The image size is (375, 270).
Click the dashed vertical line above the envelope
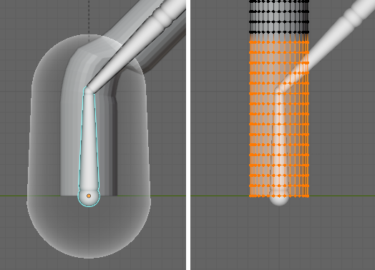89,16
